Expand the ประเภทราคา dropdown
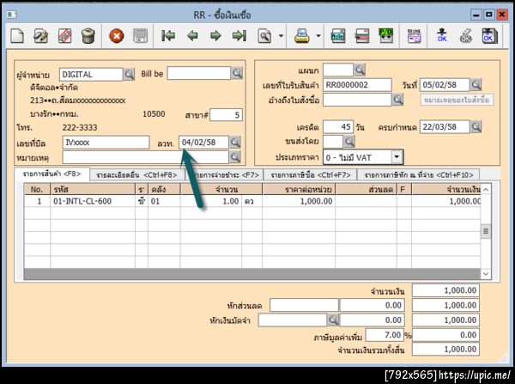Viewport: 515px width, 384px height. click(397, 157)
